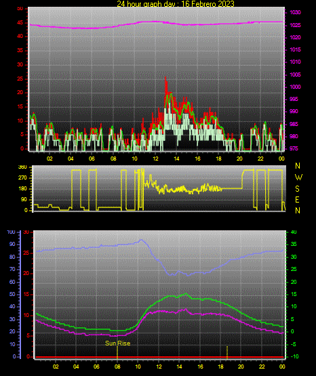Click the yellow sunset marker line near 18
This screenshot has width=316, height=376.
coord(227,352)
